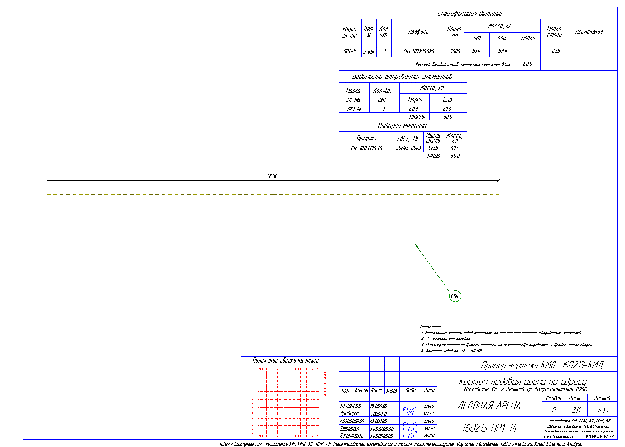Open the topengineer.ru link in the footer
This screenshot has width=625, height=447.
(x=241, y=443)
